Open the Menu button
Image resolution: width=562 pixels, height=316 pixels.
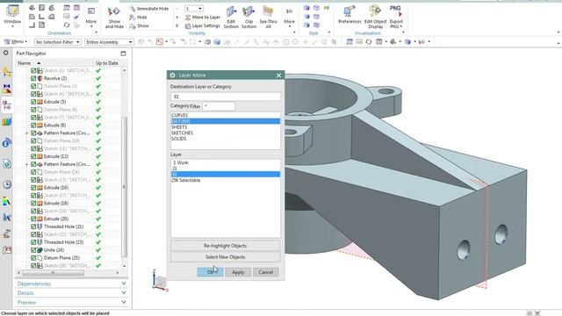click(15, 42)
